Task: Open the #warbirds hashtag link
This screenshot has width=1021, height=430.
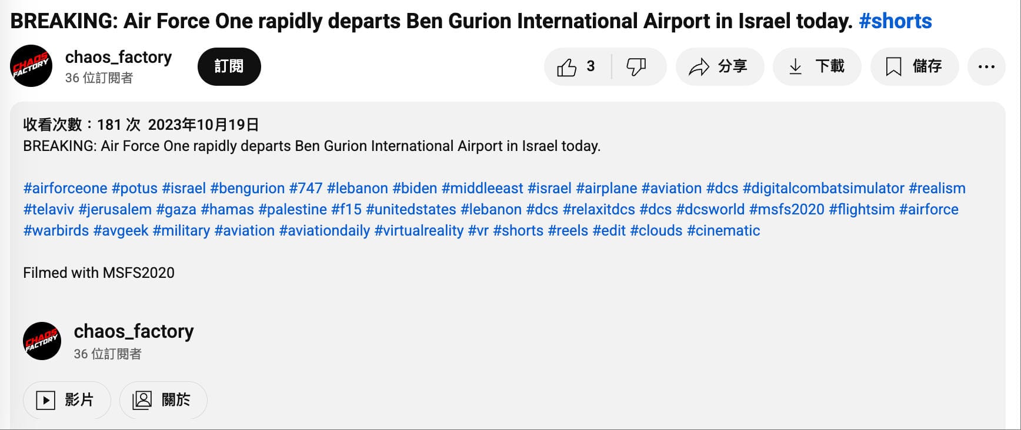Action: [56, 231]
